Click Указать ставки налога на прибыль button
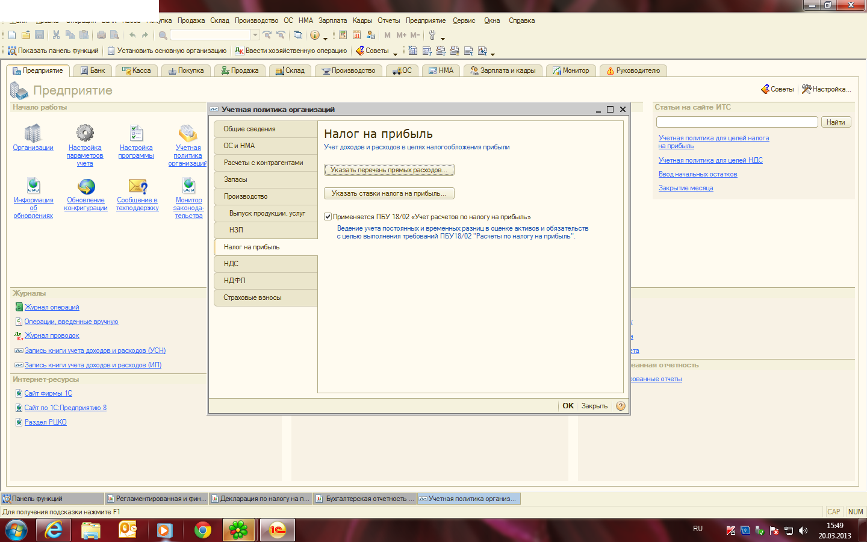This screenshot has width=867, height=542. (x=389, y=193)
